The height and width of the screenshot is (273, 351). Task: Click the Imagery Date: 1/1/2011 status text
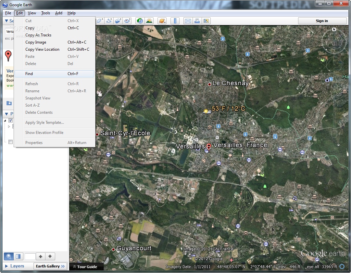tap(188, 266)
